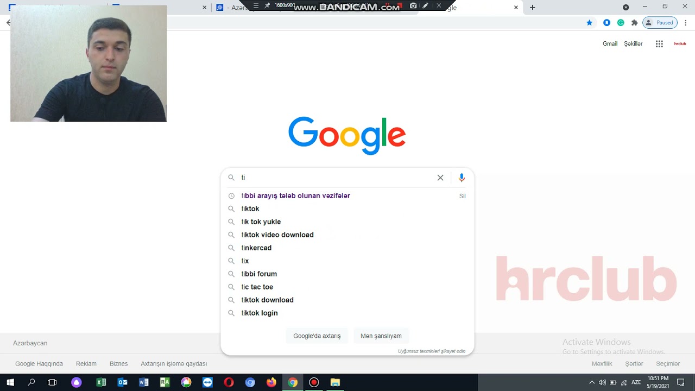
Task: Open the Grammarly extension icon
Action: [x=621, y=23]
